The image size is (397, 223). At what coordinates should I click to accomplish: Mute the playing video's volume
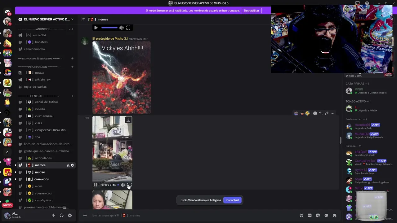(x=123, y=185)
